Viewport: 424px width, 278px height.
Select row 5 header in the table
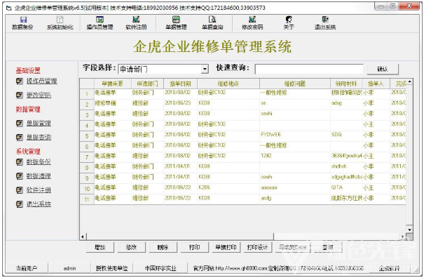[x=87, y=135]
